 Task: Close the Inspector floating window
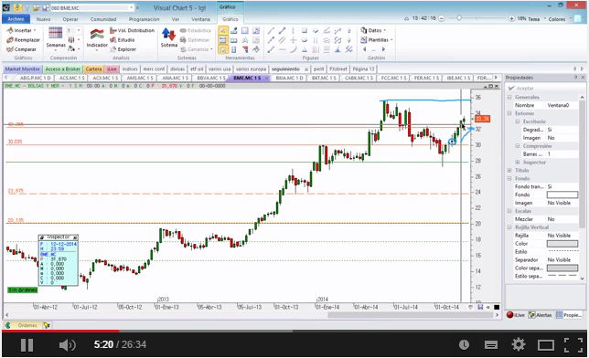(75, 237)
